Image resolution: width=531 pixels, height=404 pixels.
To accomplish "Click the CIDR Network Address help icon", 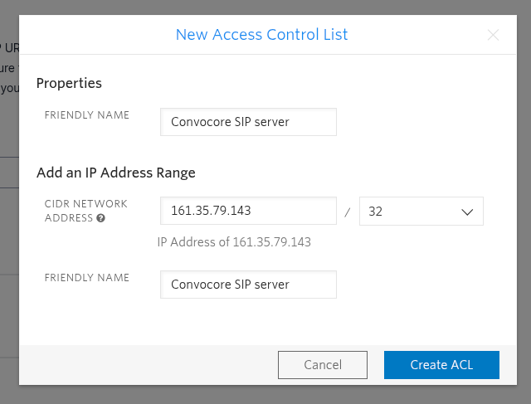I will click(100, 218).
